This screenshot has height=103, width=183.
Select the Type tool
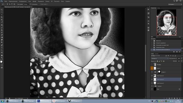point(2,47)
